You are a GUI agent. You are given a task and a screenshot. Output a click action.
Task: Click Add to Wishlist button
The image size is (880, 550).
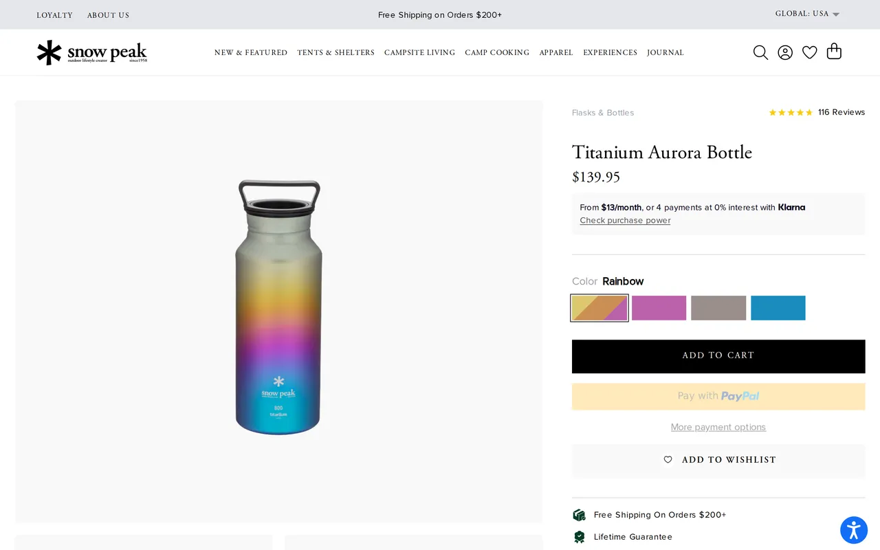click(718, 461)
